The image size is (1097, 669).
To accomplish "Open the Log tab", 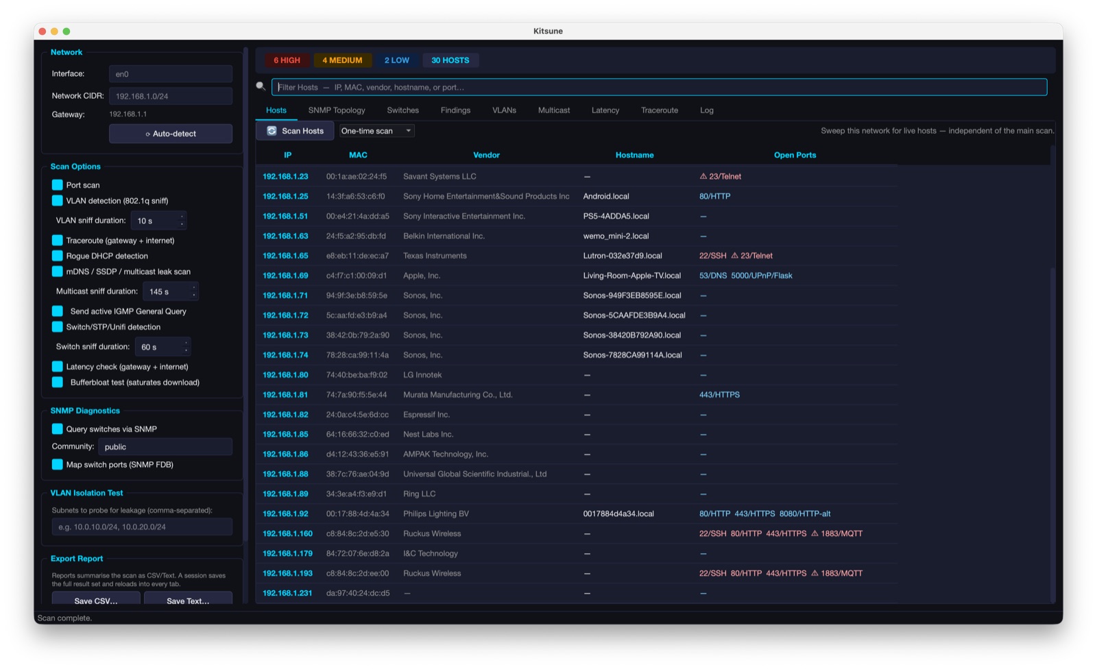I will tap(707, 110).
